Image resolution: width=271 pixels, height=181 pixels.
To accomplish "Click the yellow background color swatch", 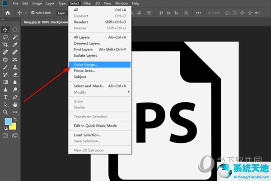I will [x=14, y=126].
